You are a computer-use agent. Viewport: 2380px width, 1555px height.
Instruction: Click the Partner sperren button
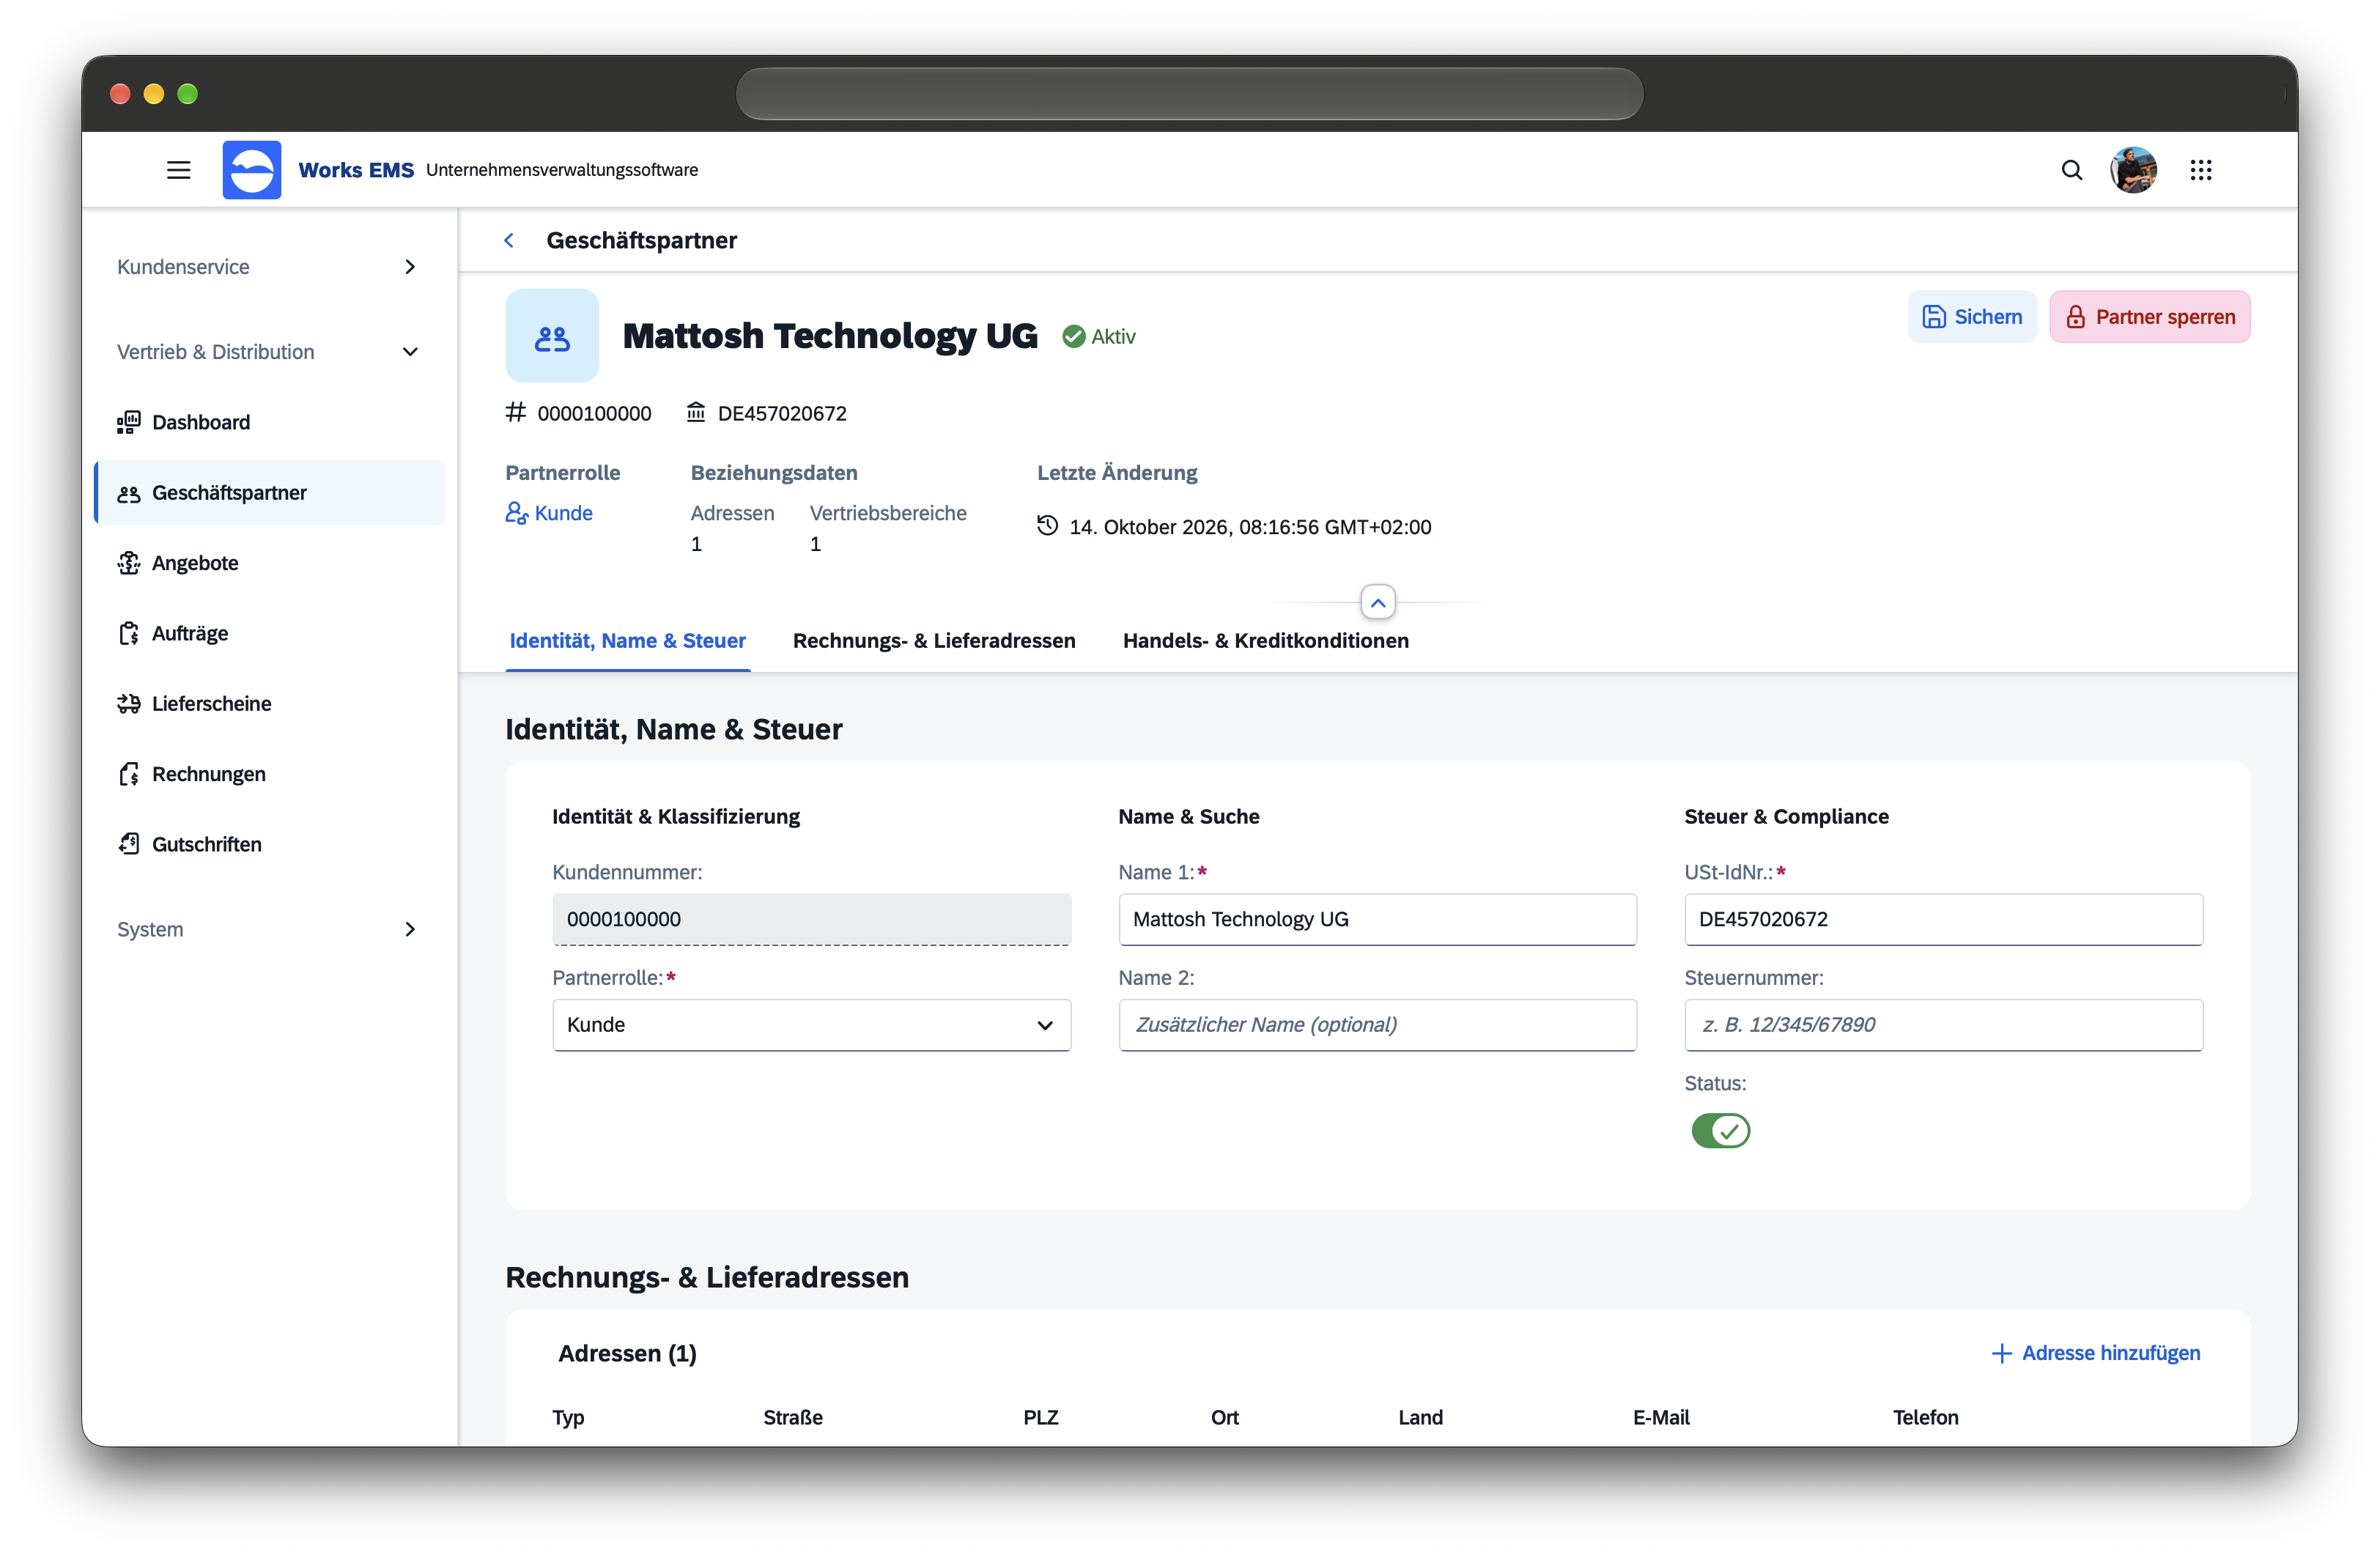[2150, 317]
